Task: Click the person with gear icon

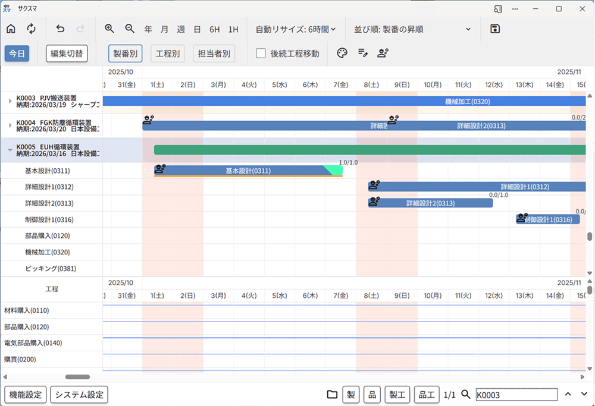Action: click(383, 53)
